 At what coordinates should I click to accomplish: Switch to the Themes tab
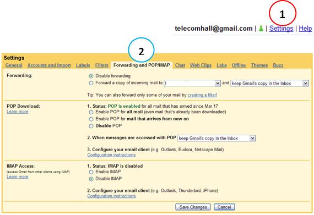pyautogui.click(x=259, y=65)
